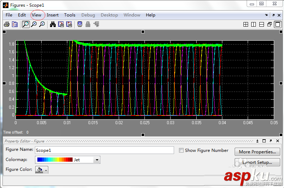Toggle maximized figure layout button
This screenshot has width=284, height=188.
278,25
